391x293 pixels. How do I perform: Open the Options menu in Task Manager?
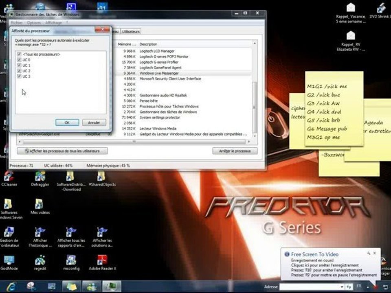(34, 23)
